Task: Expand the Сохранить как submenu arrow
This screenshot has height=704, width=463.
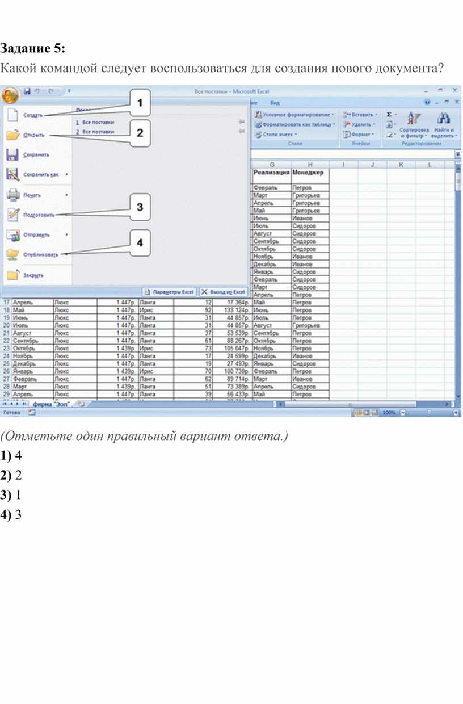Action: pos(67,175)
